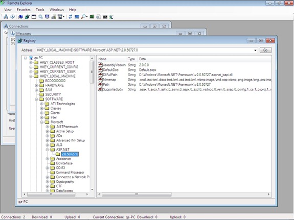Expand the .NETFramework node

[47, 127]
